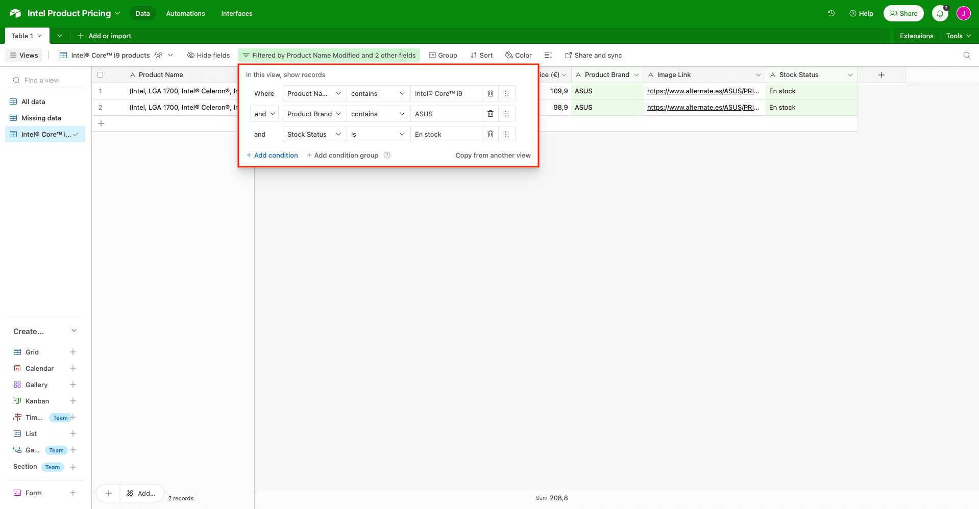979x509 pixels.
Task: Add a new field with plus icon
Action: pyautogui.click(x=881, y=74)
